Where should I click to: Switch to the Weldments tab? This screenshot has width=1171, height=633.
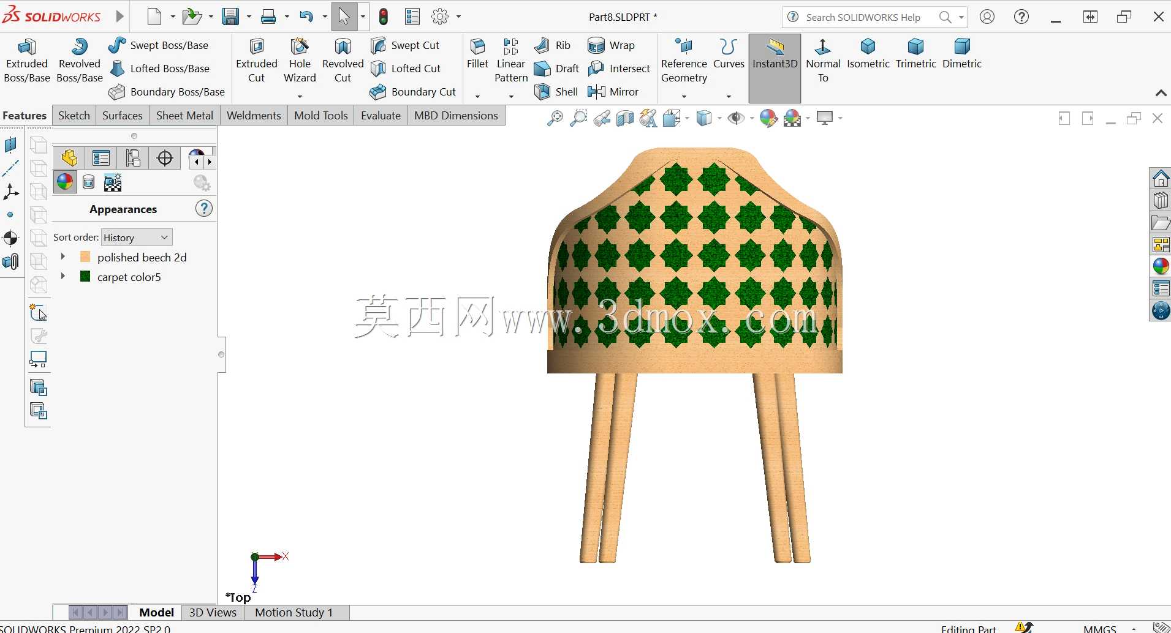pos(254,116)
